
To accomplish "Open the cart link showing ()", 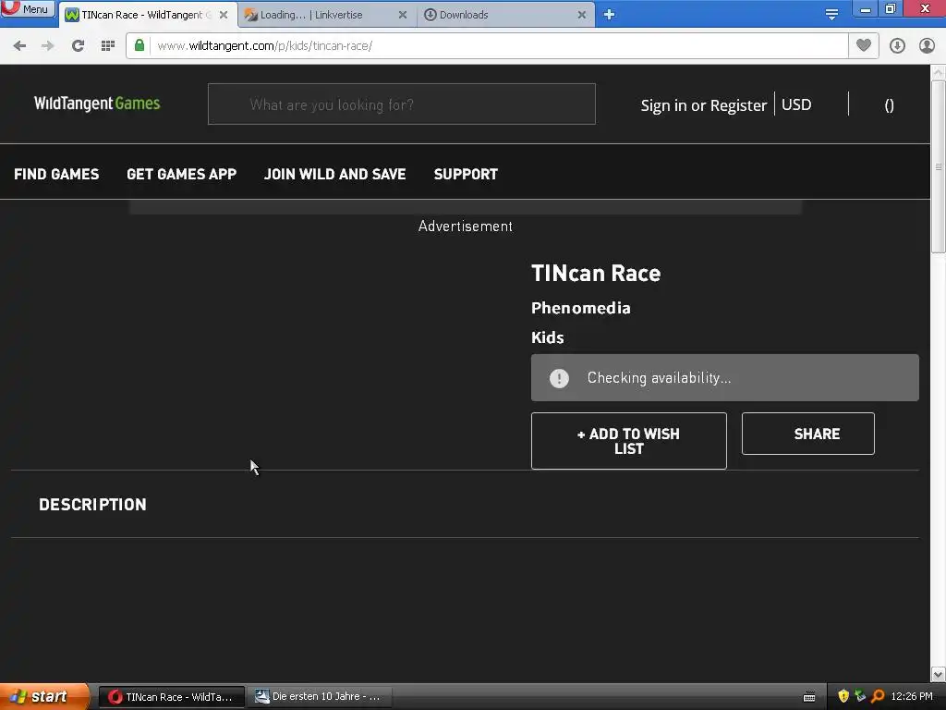I will click(889, 105).
